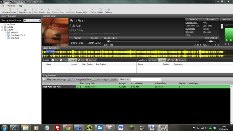Click the Time Shifting slider handle

211,41
